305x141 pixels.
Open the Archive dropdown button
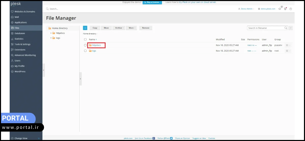(119, 28)
